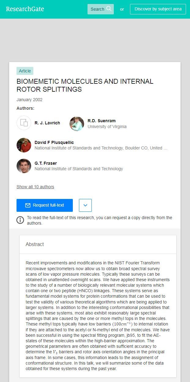Click David F Plusquellic's avatar
The width and height of the screenshot is (190, 382).
tap(24, 145)
